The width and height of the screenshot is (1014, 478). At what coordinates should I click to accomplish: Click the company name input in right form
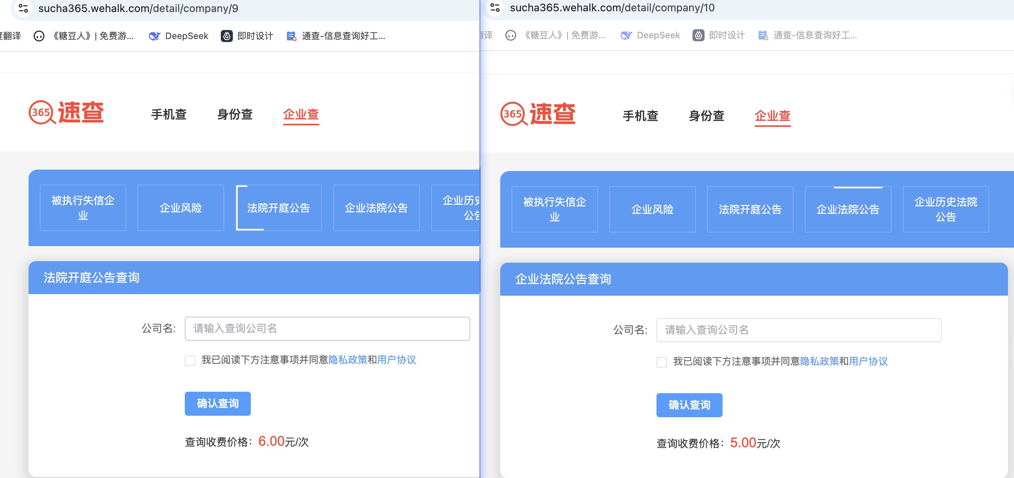(799, 330)
